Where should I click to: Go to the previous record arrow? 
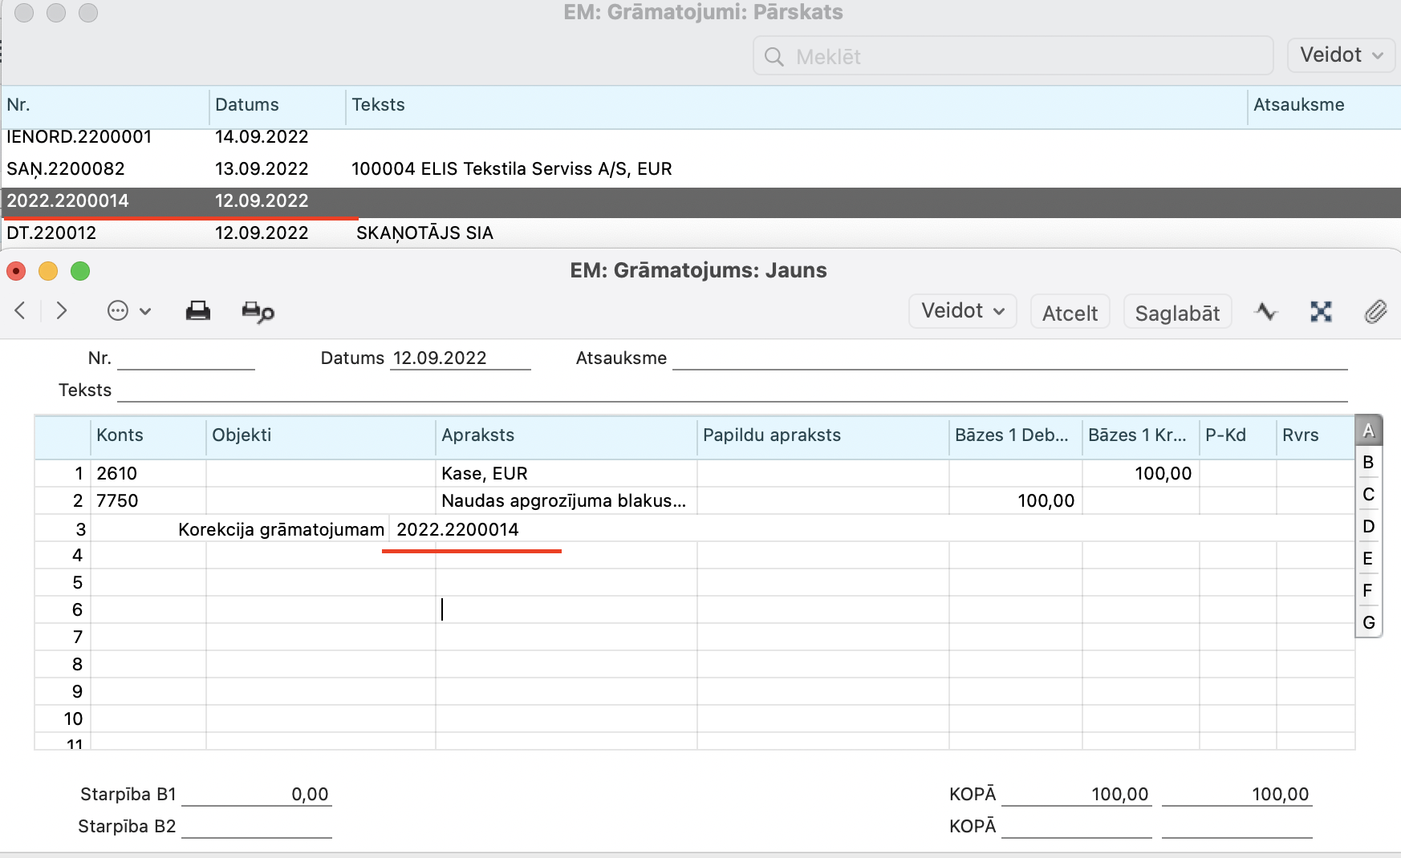[21, 311]
